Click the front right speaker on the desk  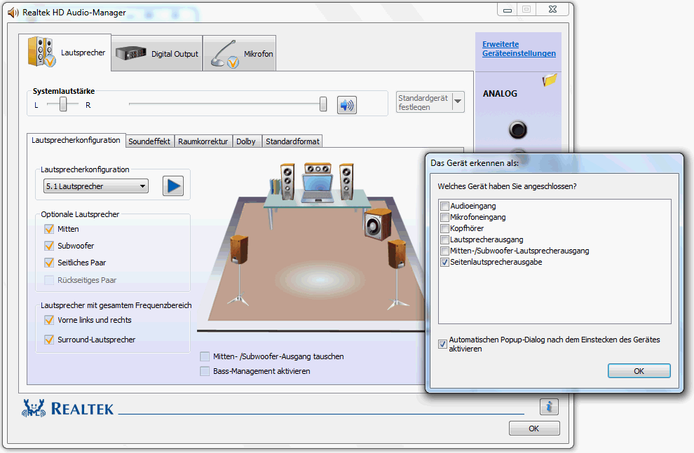click(x=346, y=181)
